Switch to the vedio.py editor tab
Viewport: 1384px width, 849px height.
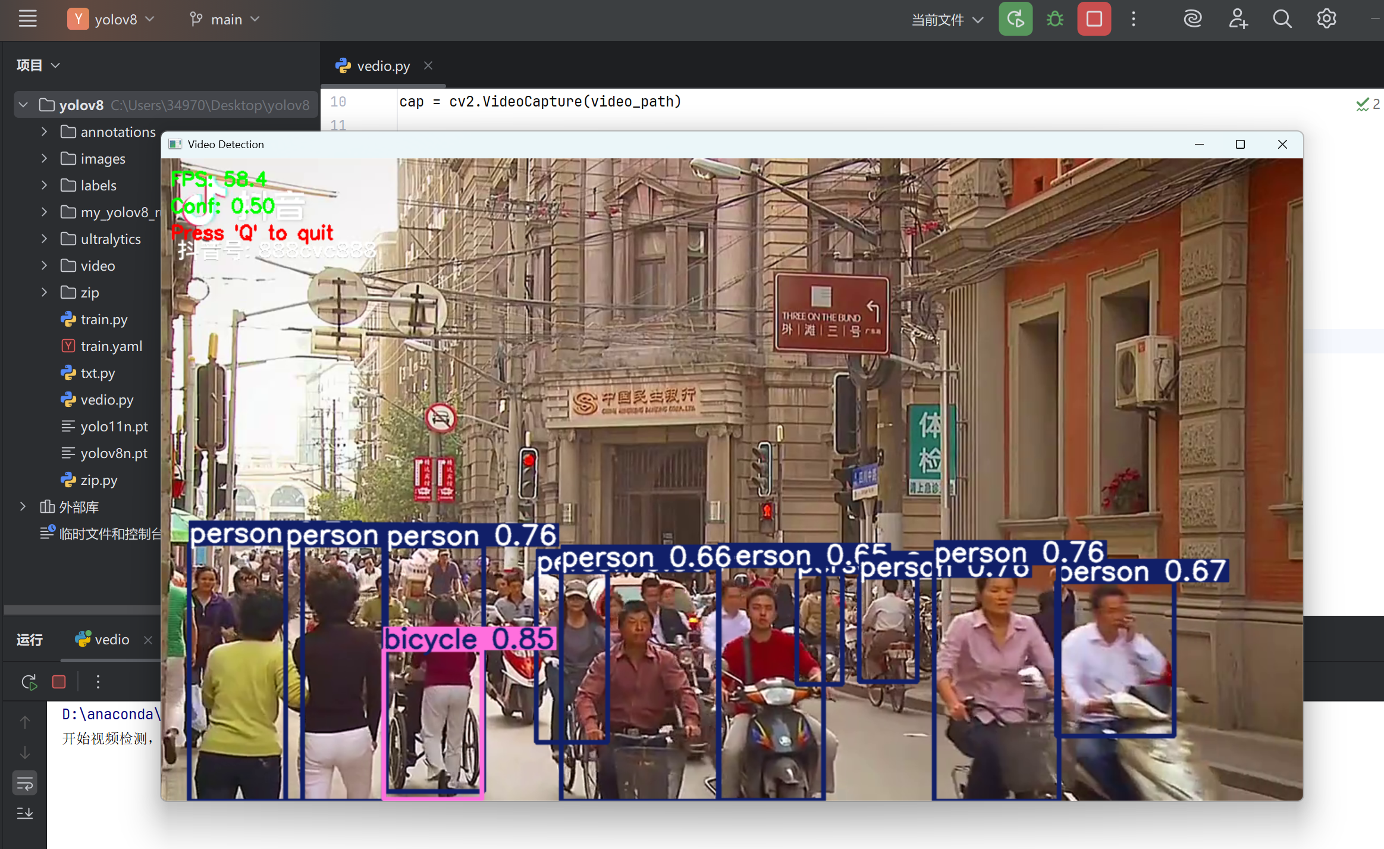(383, 66)
